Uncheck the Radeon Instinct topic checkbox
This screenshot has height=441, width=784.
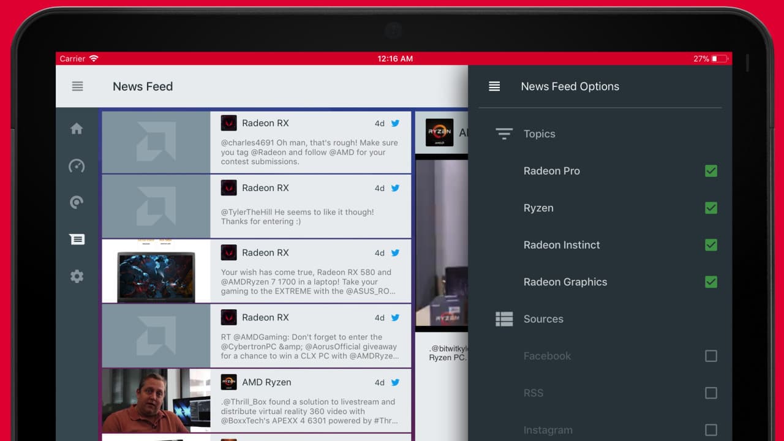click(x=711, y=245)
